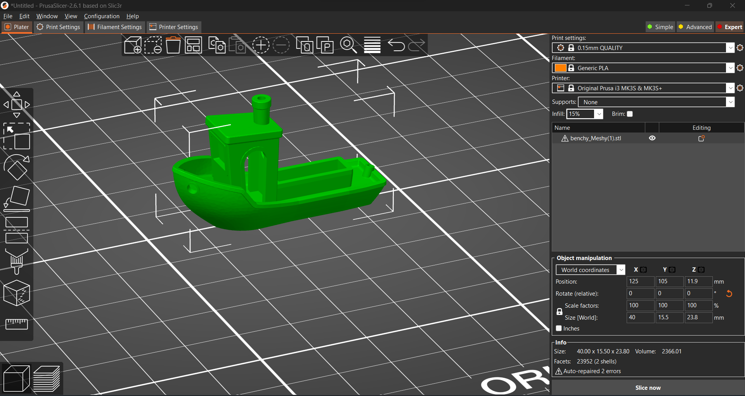Click reset rotation orange arrow
This screenshot has width=745, height=396.
[x=729, y=294]
